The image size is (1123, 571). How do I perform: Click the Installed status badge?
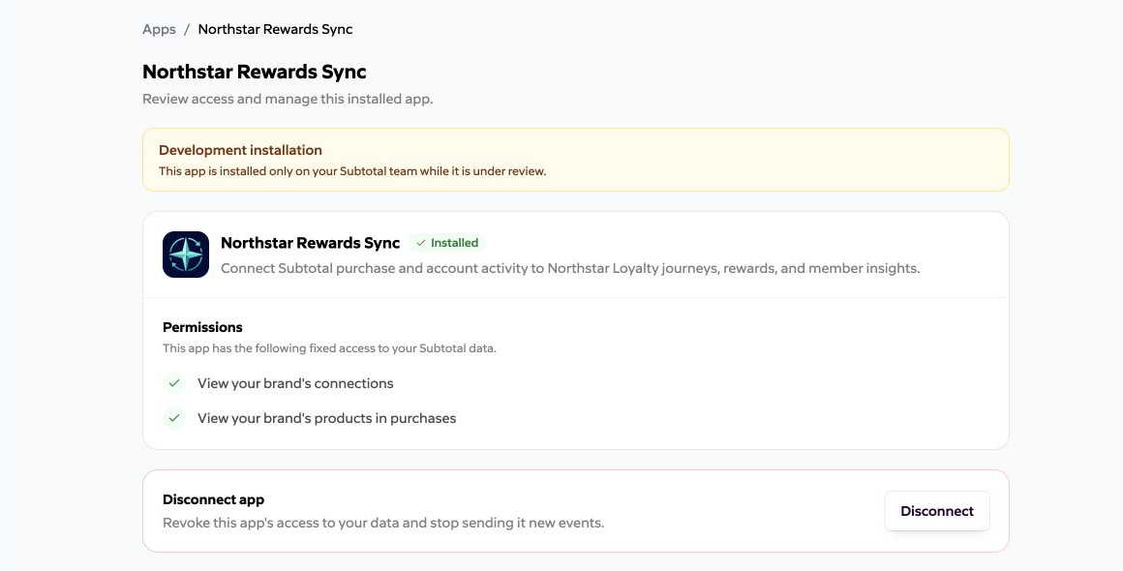447,243
